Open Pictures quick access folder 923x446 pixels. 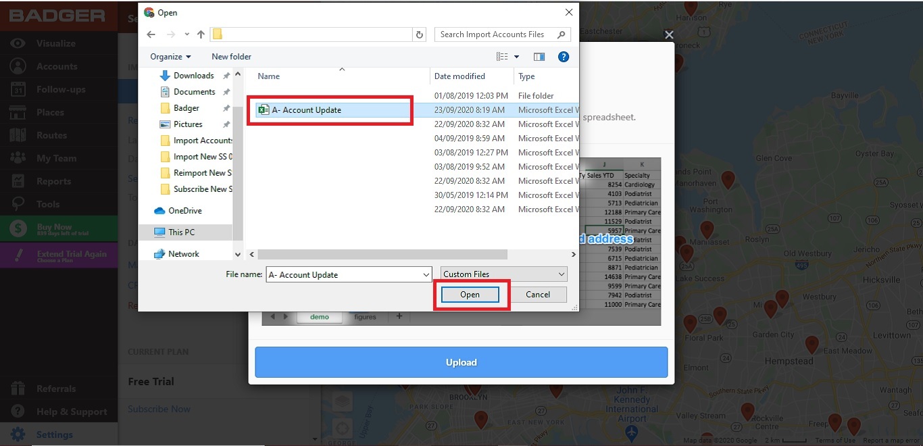click(x=181, y=124)
